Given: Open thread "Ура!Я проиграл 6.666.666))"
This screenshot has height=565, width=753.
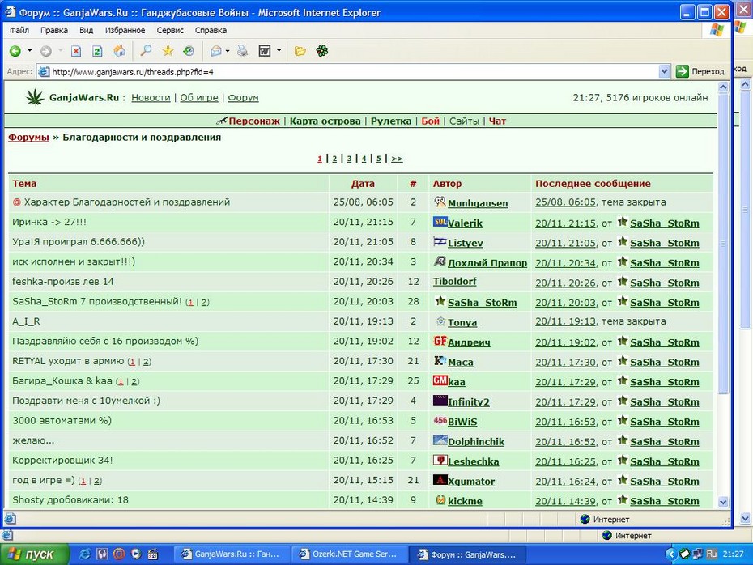Looking at the screenshot, I should (x=79, y=242).
